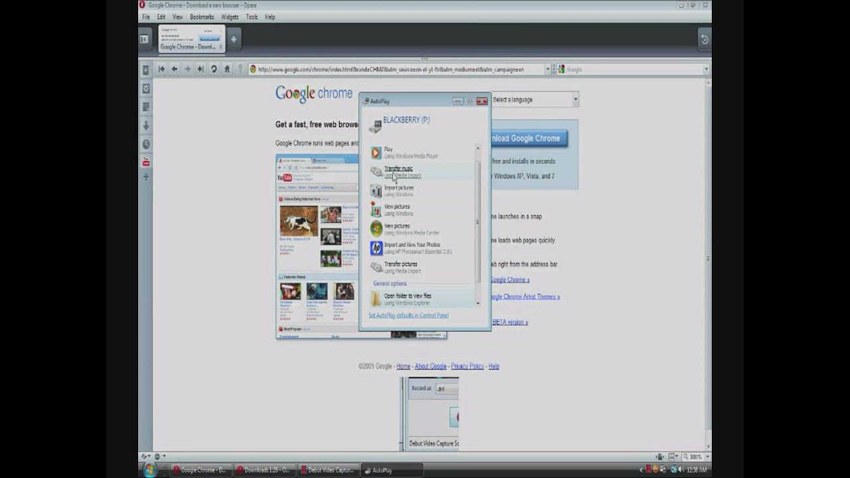Open the YouTube panel in the sidebar
The width and height of the screenshot is (850, 478).
coord(145,161)
